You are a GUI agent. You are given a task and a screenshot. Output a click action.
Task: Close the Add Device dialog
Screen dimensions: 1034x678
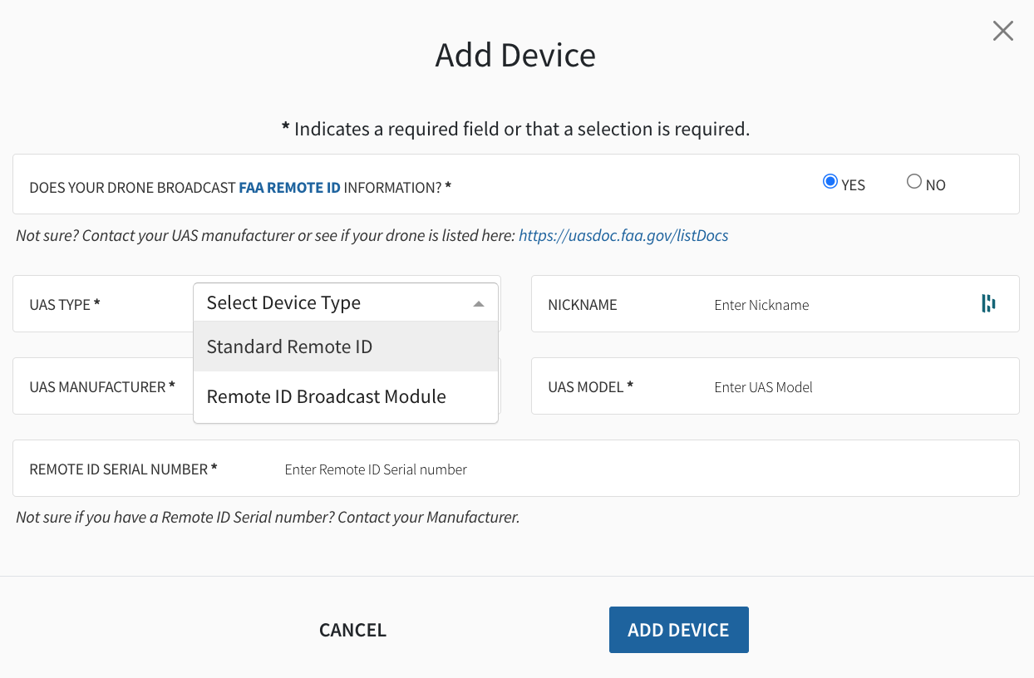(1002, 31)
